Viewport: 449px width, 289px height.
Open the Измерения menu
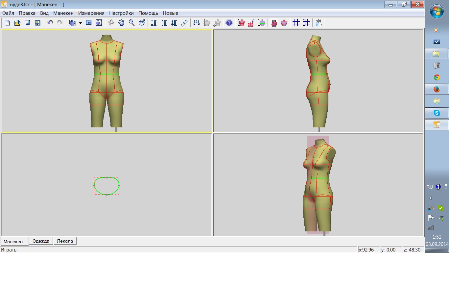91,13
